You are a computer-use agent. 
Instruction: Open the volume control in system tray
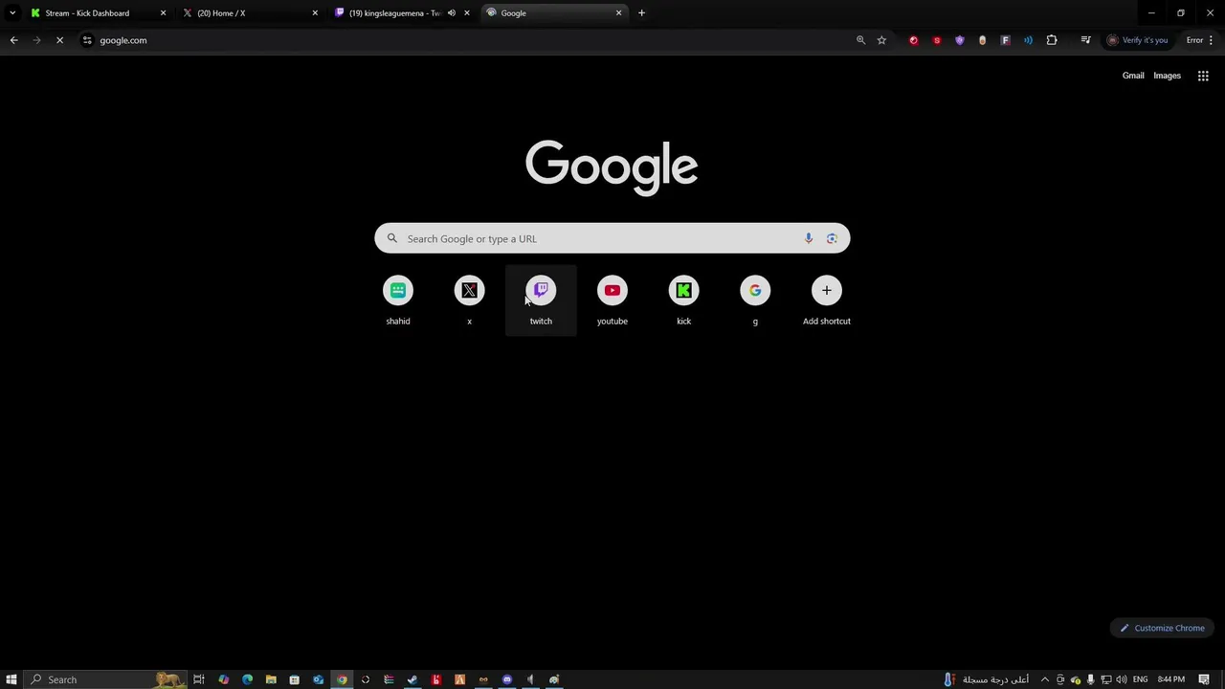[1121, 679]
